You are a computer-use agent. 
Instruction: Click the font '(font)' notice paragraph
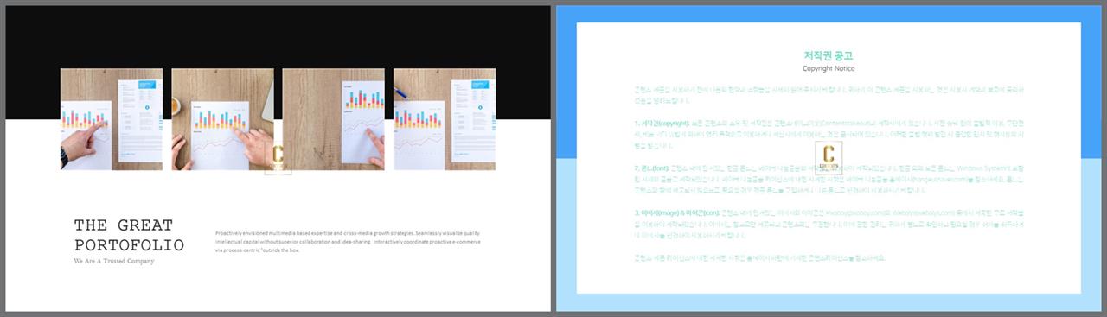tap(829, 180)
